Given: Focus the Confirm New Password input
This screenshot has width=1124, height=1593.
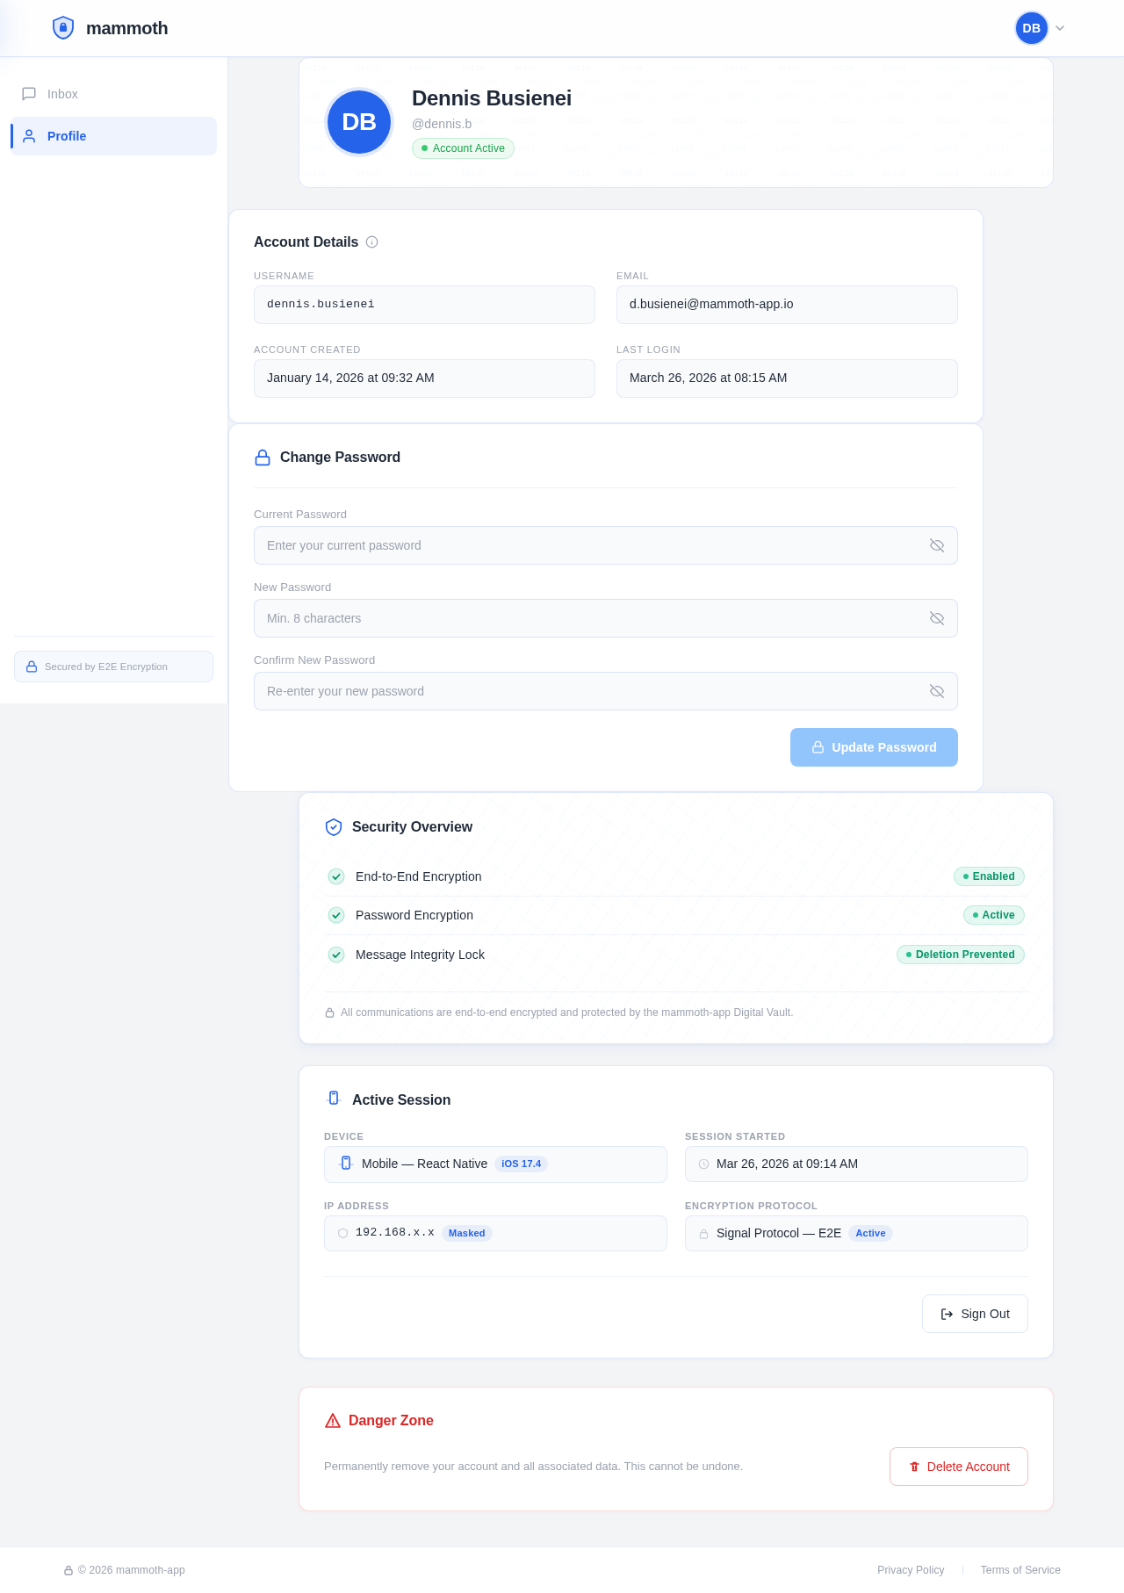Looking at the screenshot, I should click(606, 691).
